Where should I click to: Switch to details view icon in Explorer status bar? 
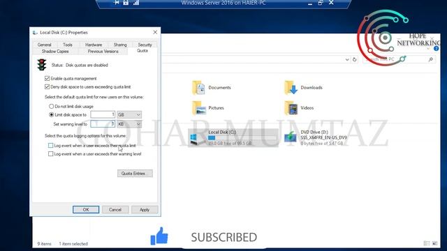[427, 243]
